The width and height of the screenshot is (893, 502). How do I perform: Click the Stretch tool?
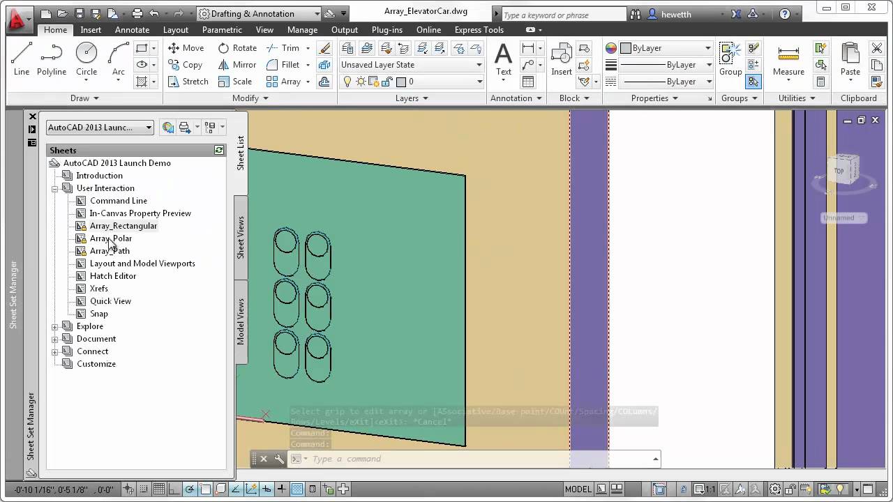(x=188, y=82)
